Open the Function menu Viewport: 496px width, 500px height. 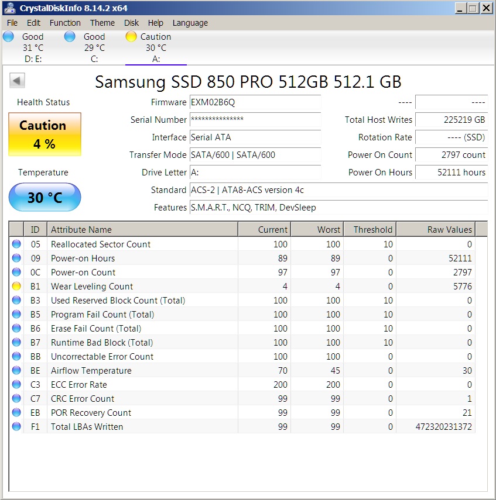[x=65, y=23]
